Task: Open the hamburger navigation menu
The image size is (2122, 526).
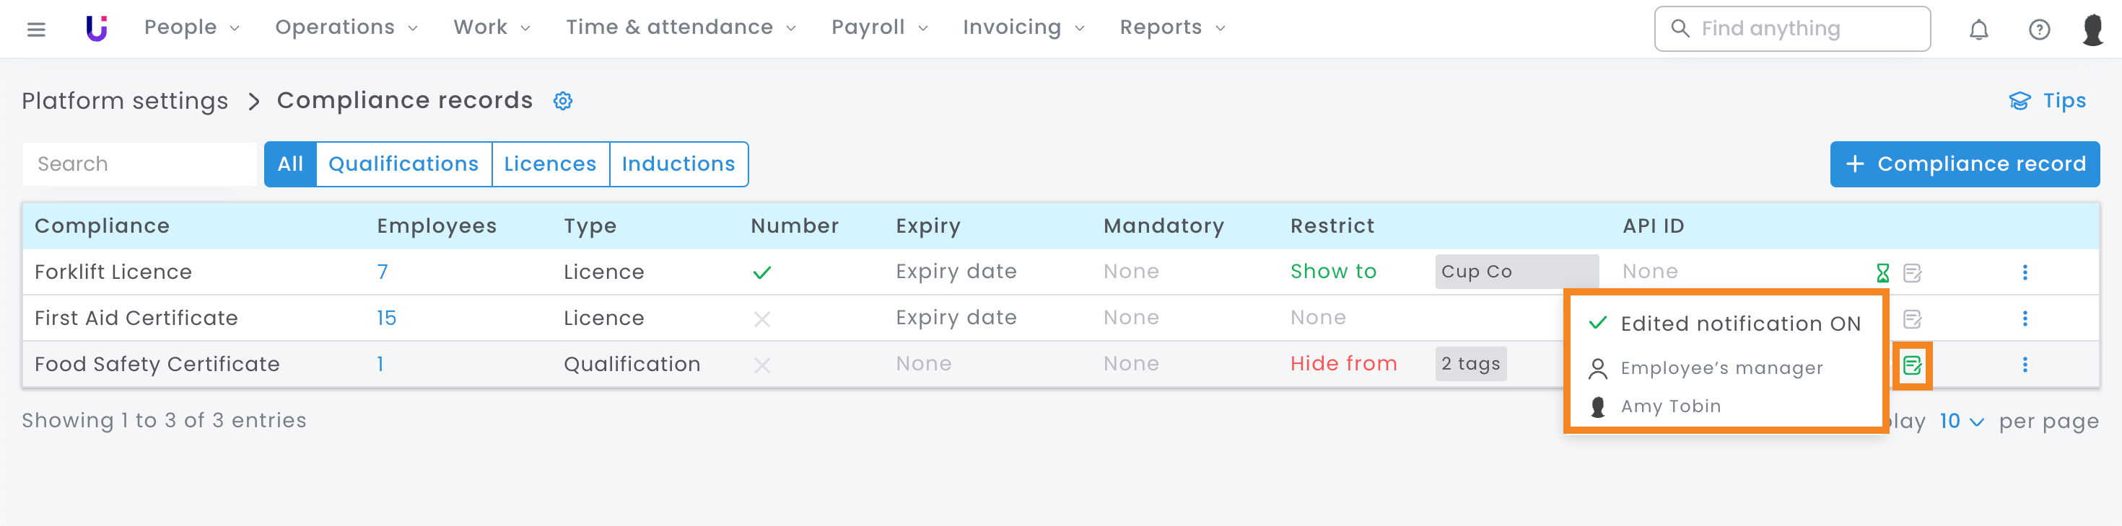Action: pyautogui.click(x=36, y=30)
